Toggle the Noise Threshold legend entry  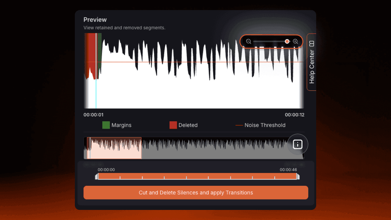[265, 125]
